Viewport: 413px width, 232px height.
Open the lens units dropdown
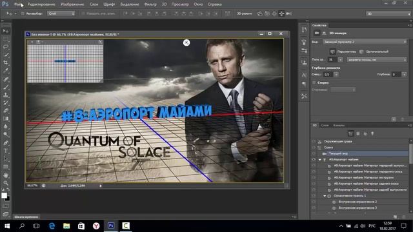coord(377,60)
